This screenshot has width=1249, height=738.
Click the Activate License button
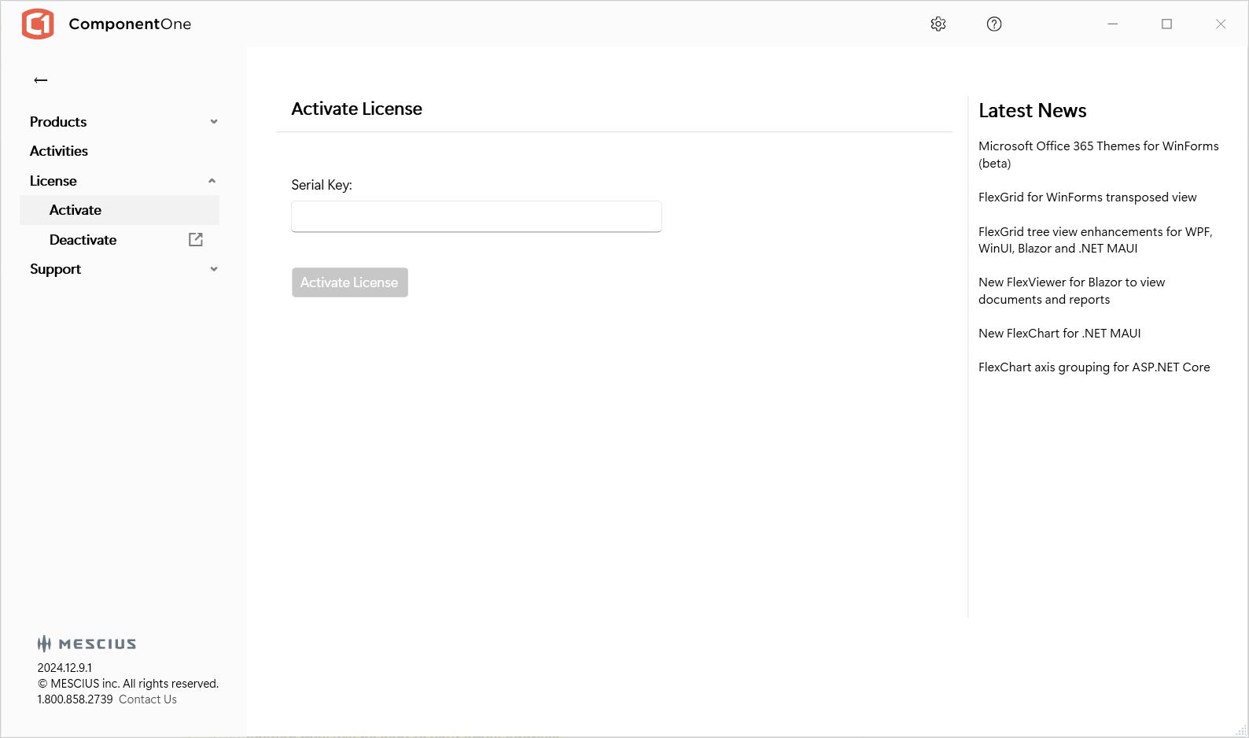pyautogui.click(x=349, y=282)
